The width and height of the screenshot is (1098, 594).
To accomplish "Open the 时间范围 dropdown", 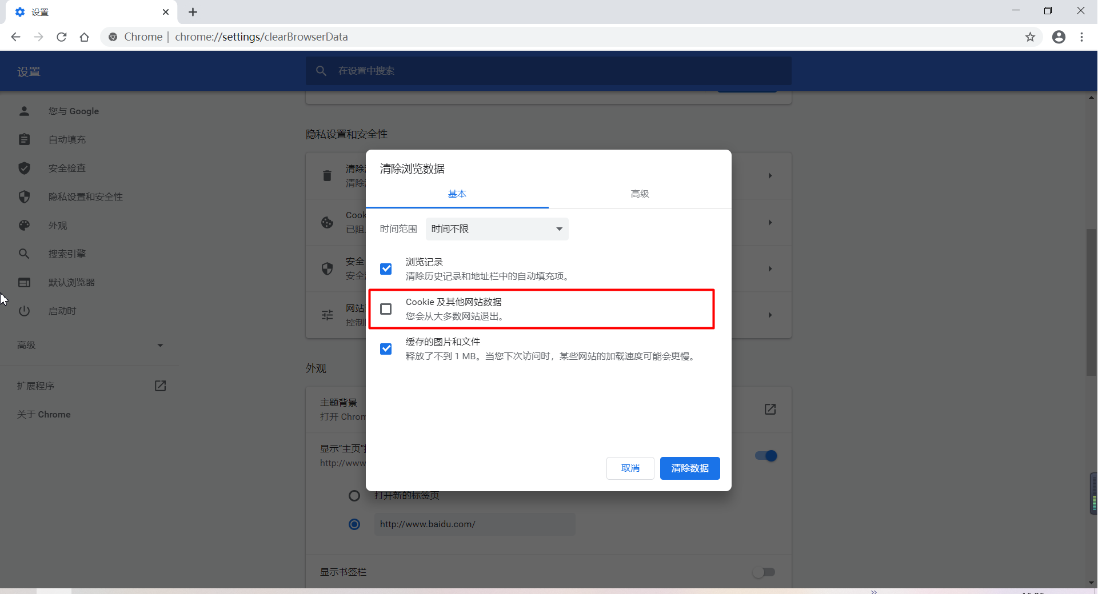I will (497, 229).
